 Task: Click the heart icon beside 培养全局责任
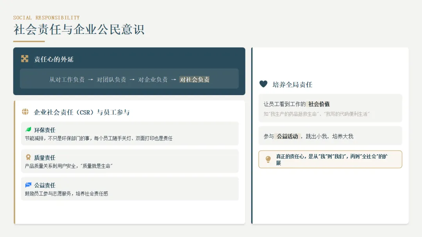(263, 84)
